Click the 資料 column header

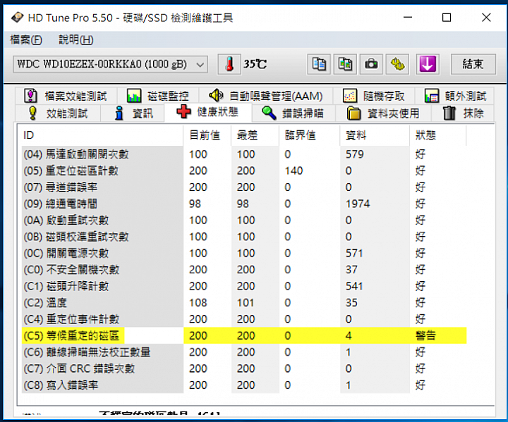[375, 135]
